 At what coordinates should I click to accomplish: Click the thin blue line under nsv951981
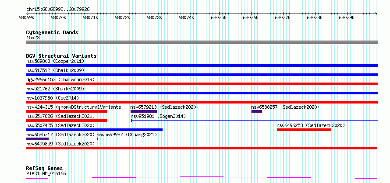tap(254, 121)
